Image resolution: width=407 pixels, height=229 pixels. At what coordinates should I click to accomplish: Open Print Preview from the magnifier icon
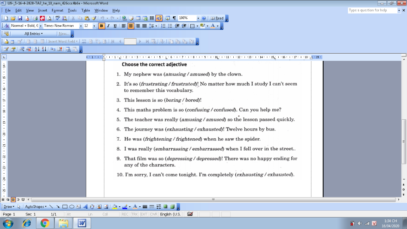49,18
